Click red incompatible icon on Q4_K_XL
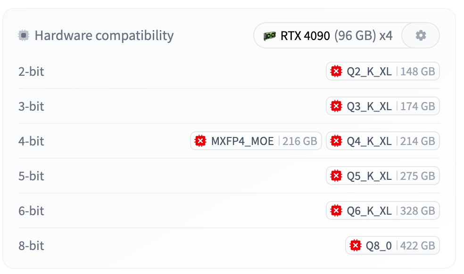Viewport: 464px width, 274px height. point(336,141)
